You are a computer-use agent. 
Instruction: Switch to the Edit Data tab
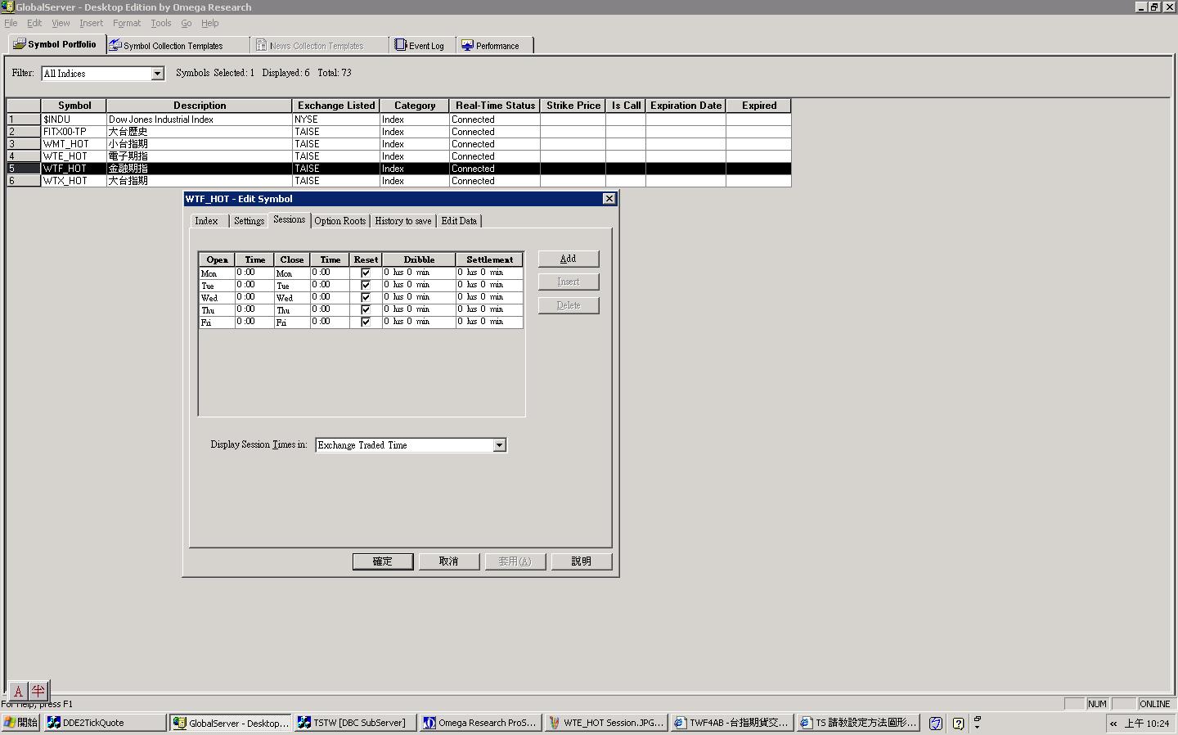459,221
